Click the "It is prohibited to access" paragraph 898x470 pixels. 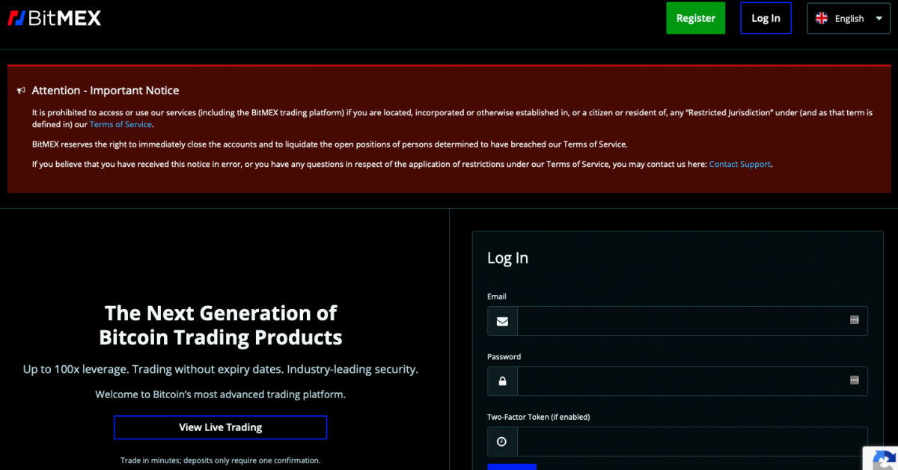(453, 118)
